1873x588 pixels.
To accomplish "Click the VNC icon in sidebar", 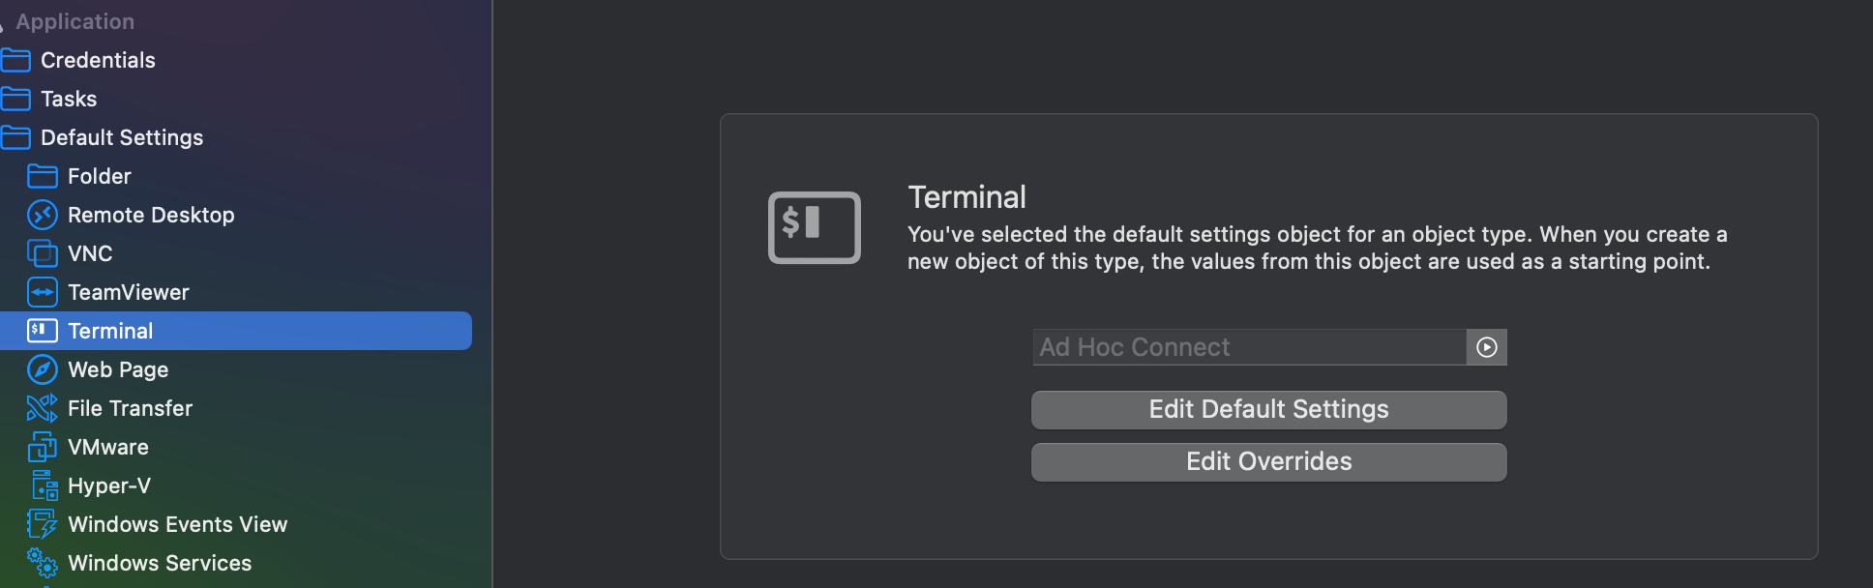I will click(x=43, y=253).
